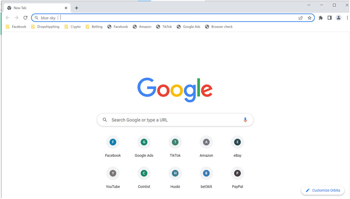350x199 pixels.
Task: Toggle the side panel icon
Action: click(330, 18)
